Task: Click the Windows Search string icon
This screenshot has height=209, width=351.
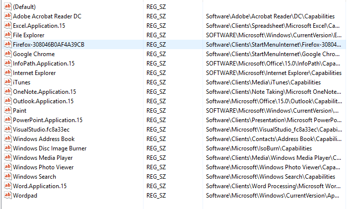Action: [x=7, y=176]
